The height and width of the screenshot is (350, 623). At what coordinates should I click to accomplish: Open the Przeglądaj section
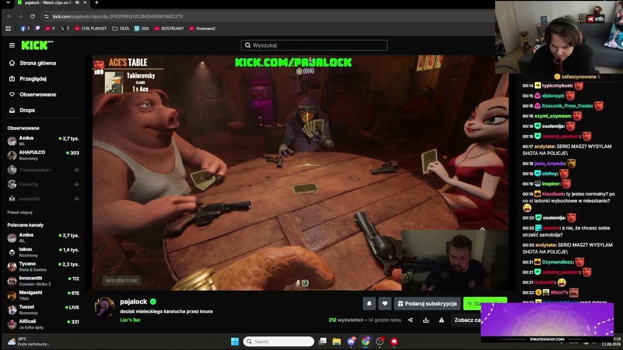click(28, 79)
